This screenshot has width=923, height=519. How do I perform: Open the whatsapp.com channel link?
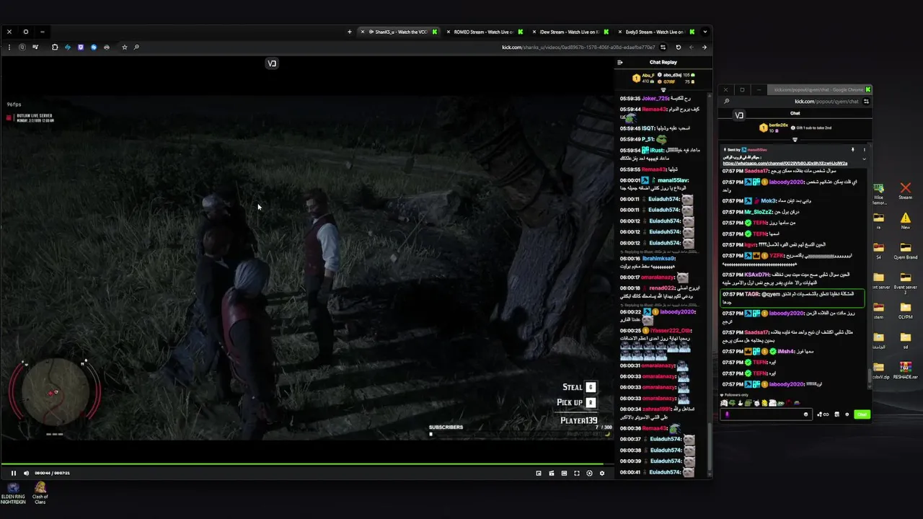[785, 164]
